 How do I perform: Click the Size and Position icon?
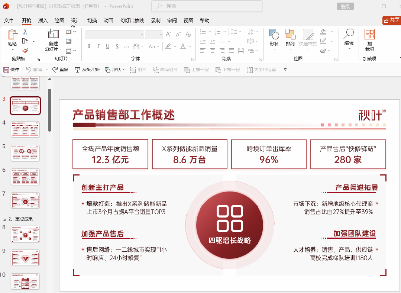(x=250, y=70)
